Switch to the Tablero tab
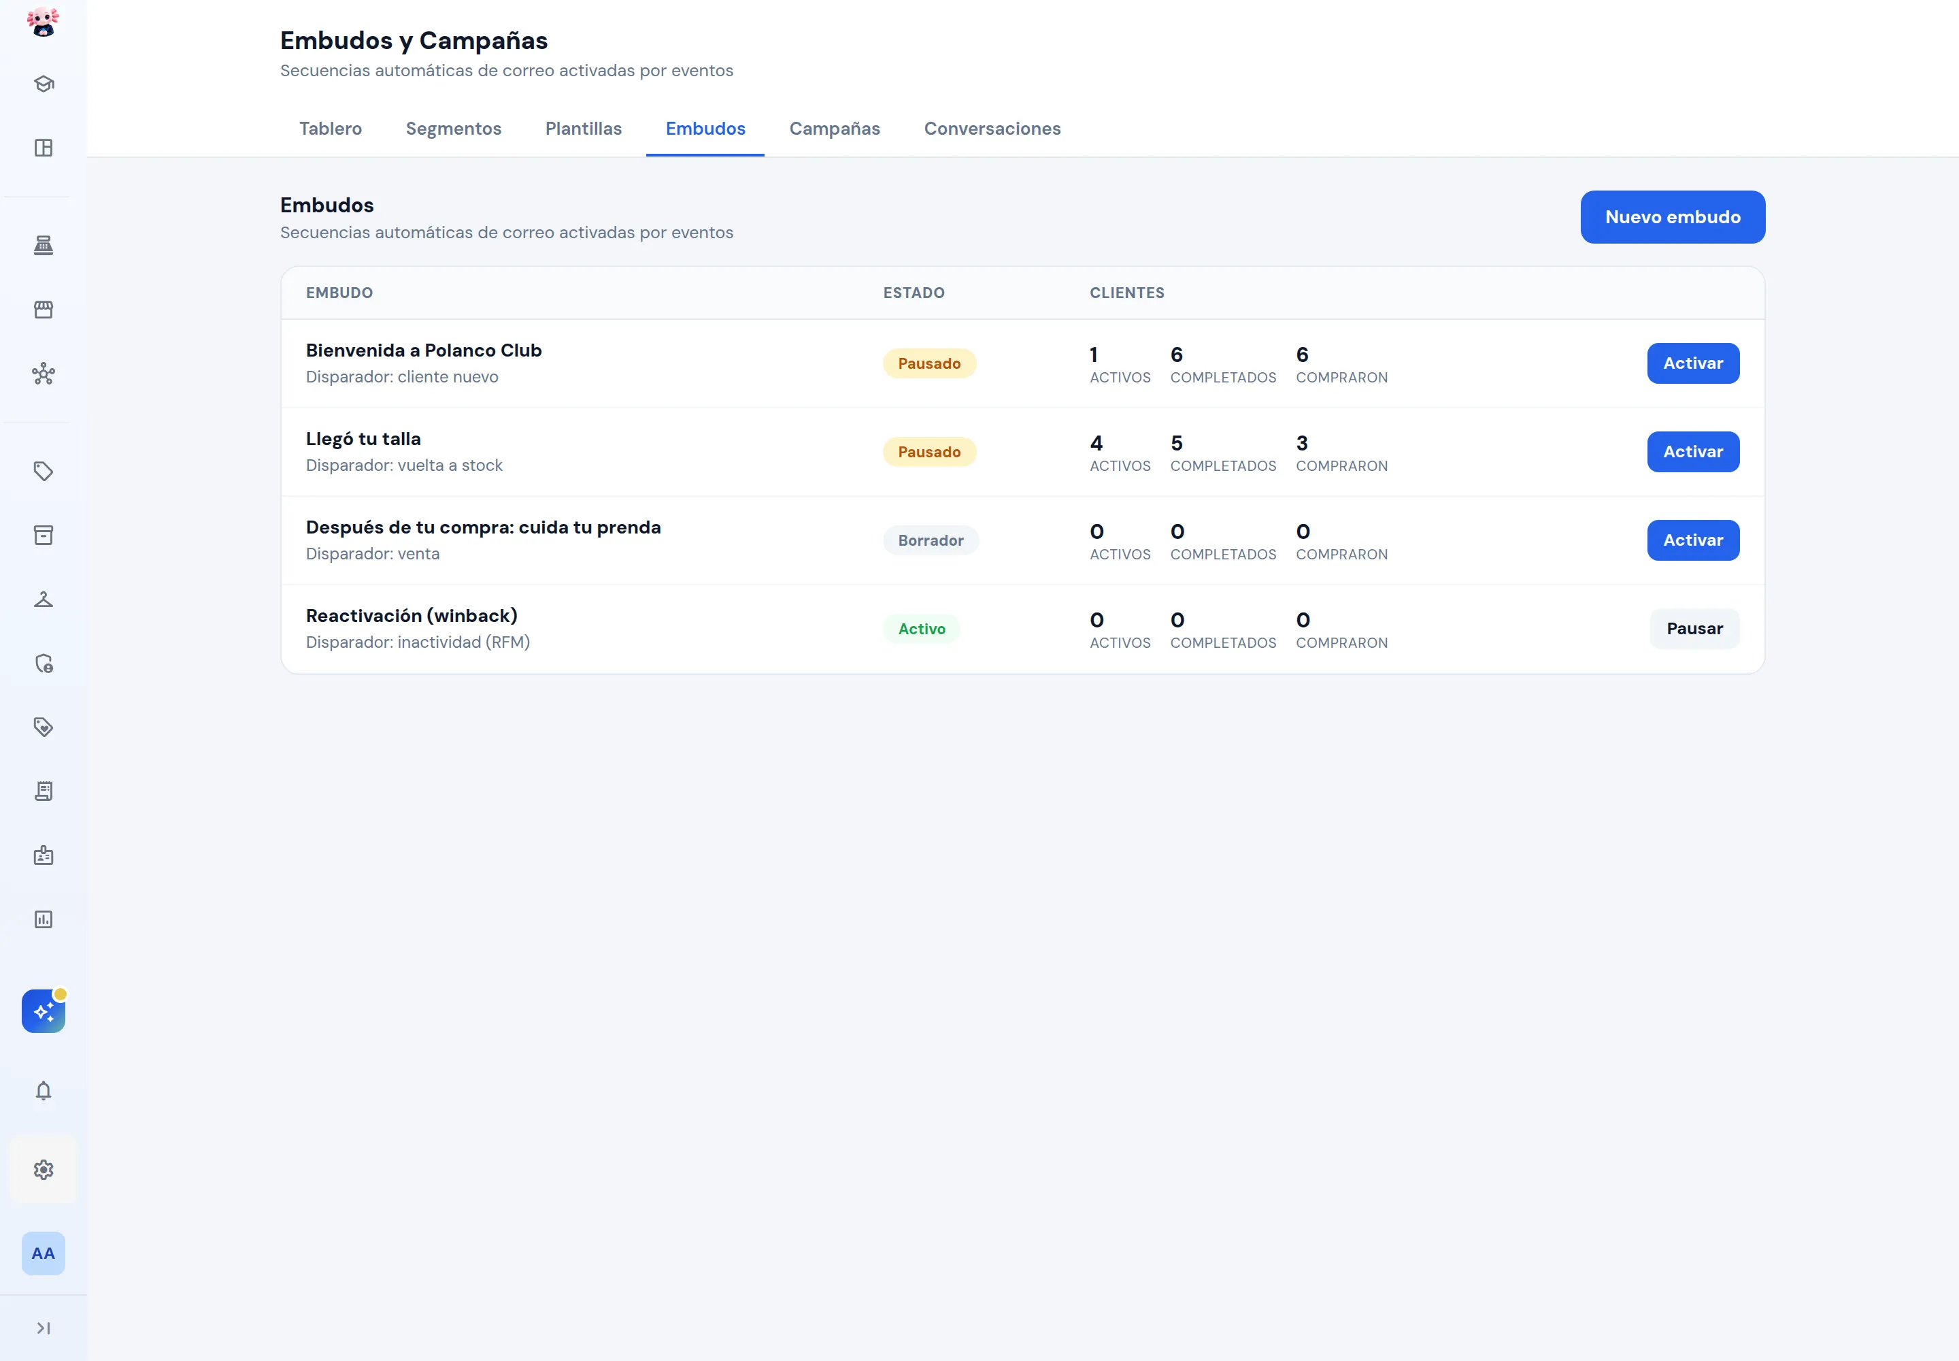The image size is (1959, 1361). [x=331, y=129]
